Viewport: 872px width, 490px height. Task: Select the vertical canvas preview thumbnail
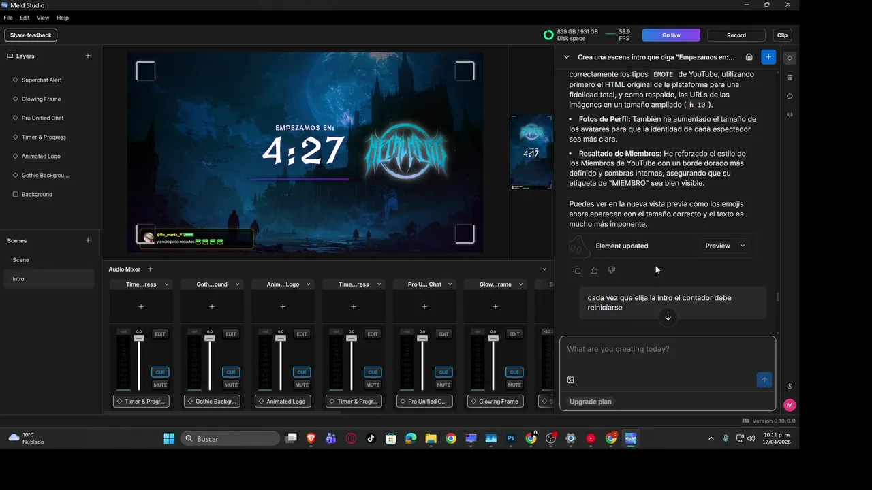531,152
